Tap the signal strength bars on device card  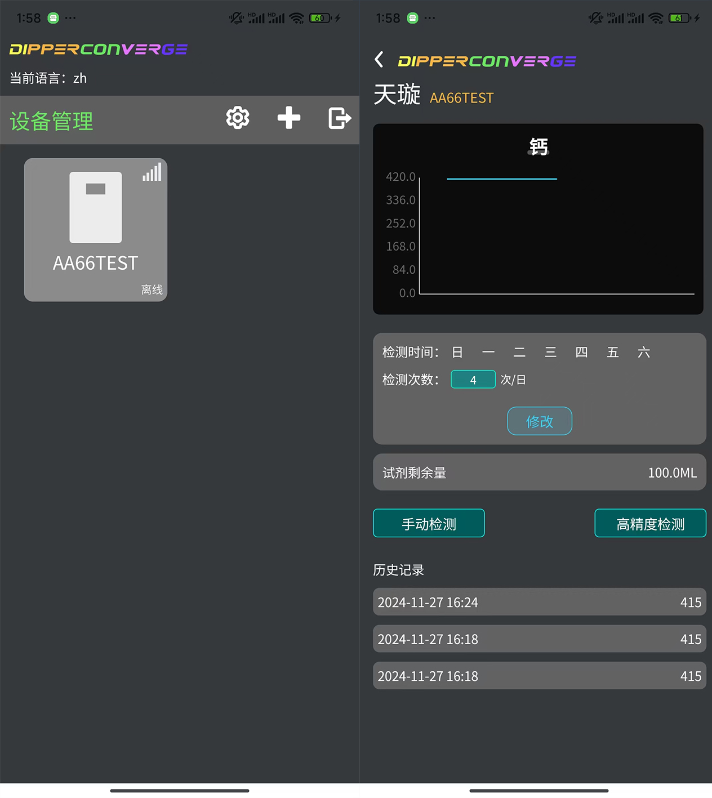click(x=152, y=172)
